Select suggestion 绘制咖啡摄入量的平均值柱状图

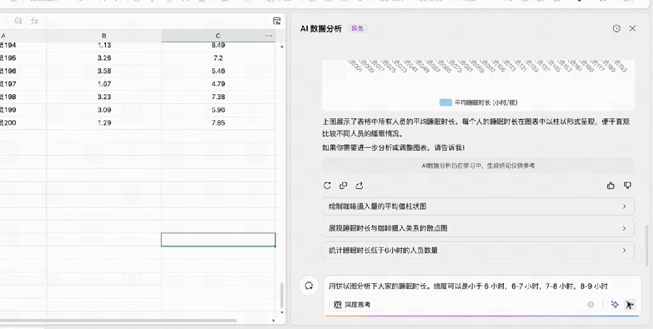(478, 206)
